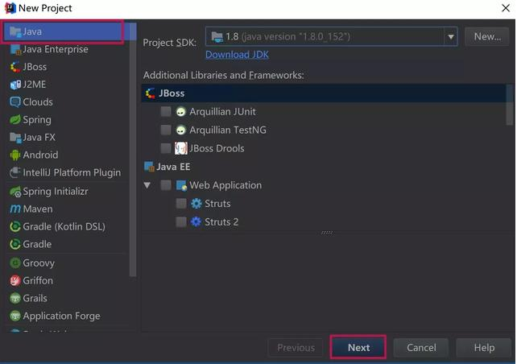517x364 pixels.
Task: Select the JBoss icon in sidebar
Action: [15, 67]
